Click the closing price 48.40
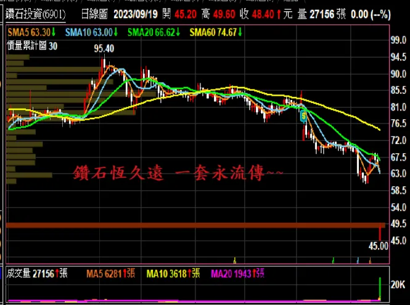 pos(263,14)
